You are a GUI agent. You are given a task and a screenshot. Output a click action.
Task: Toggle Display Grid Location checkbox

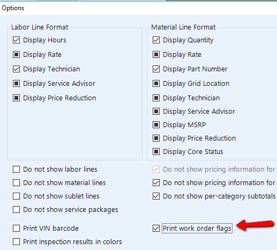[156, 84]
